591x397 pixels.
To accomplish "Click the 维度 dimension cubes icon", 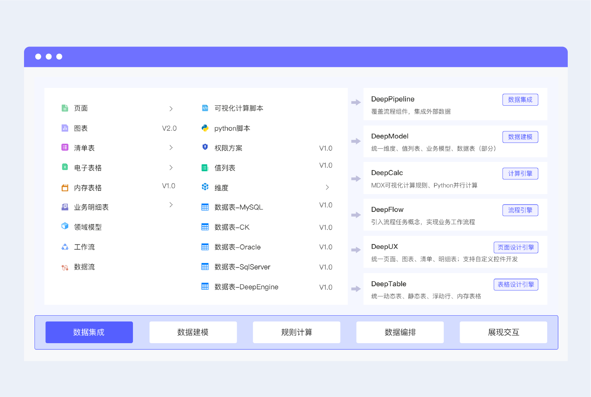I will click(205, 187).
